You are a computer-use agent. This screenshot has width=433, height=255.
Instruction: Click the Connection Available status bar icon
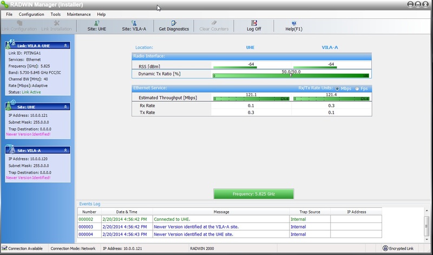pyautogui.click(x=4, y=248)
